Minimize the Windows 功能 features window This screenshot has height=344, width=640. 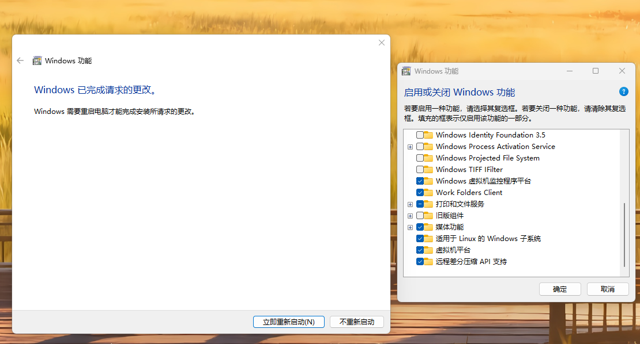570,71
